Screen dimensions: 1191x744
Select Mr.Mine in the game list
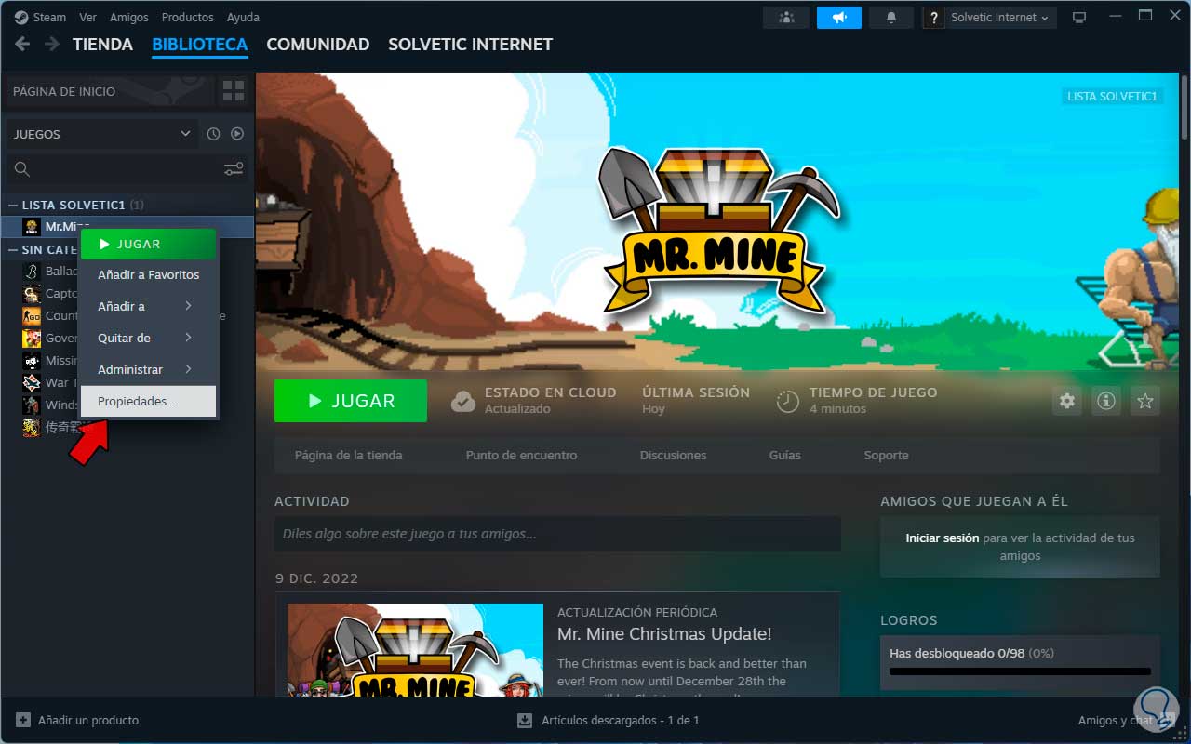tap(127, 227)
